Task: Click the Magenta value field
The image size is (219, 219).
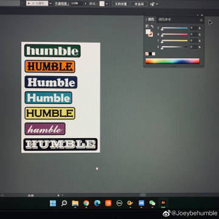Action: click(193, 34)
